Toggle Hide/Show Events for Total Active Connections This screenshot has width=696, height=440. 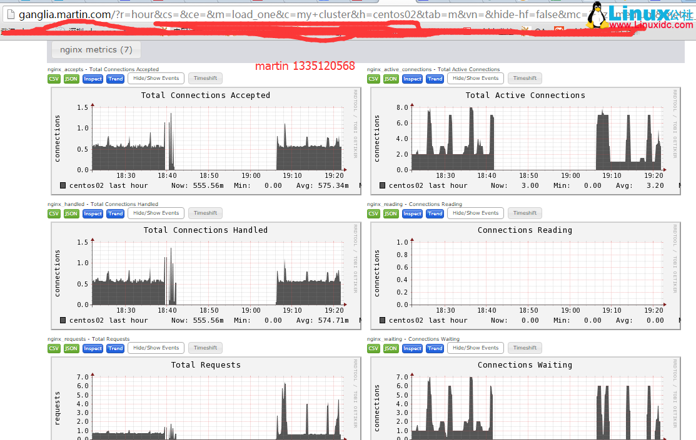click(475, 79)
